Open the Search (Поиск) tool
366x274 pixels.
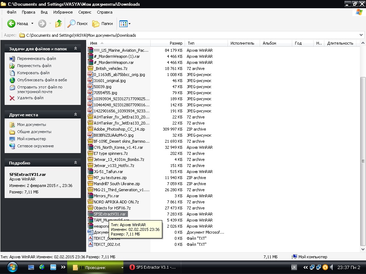click(x=78, y=24)
